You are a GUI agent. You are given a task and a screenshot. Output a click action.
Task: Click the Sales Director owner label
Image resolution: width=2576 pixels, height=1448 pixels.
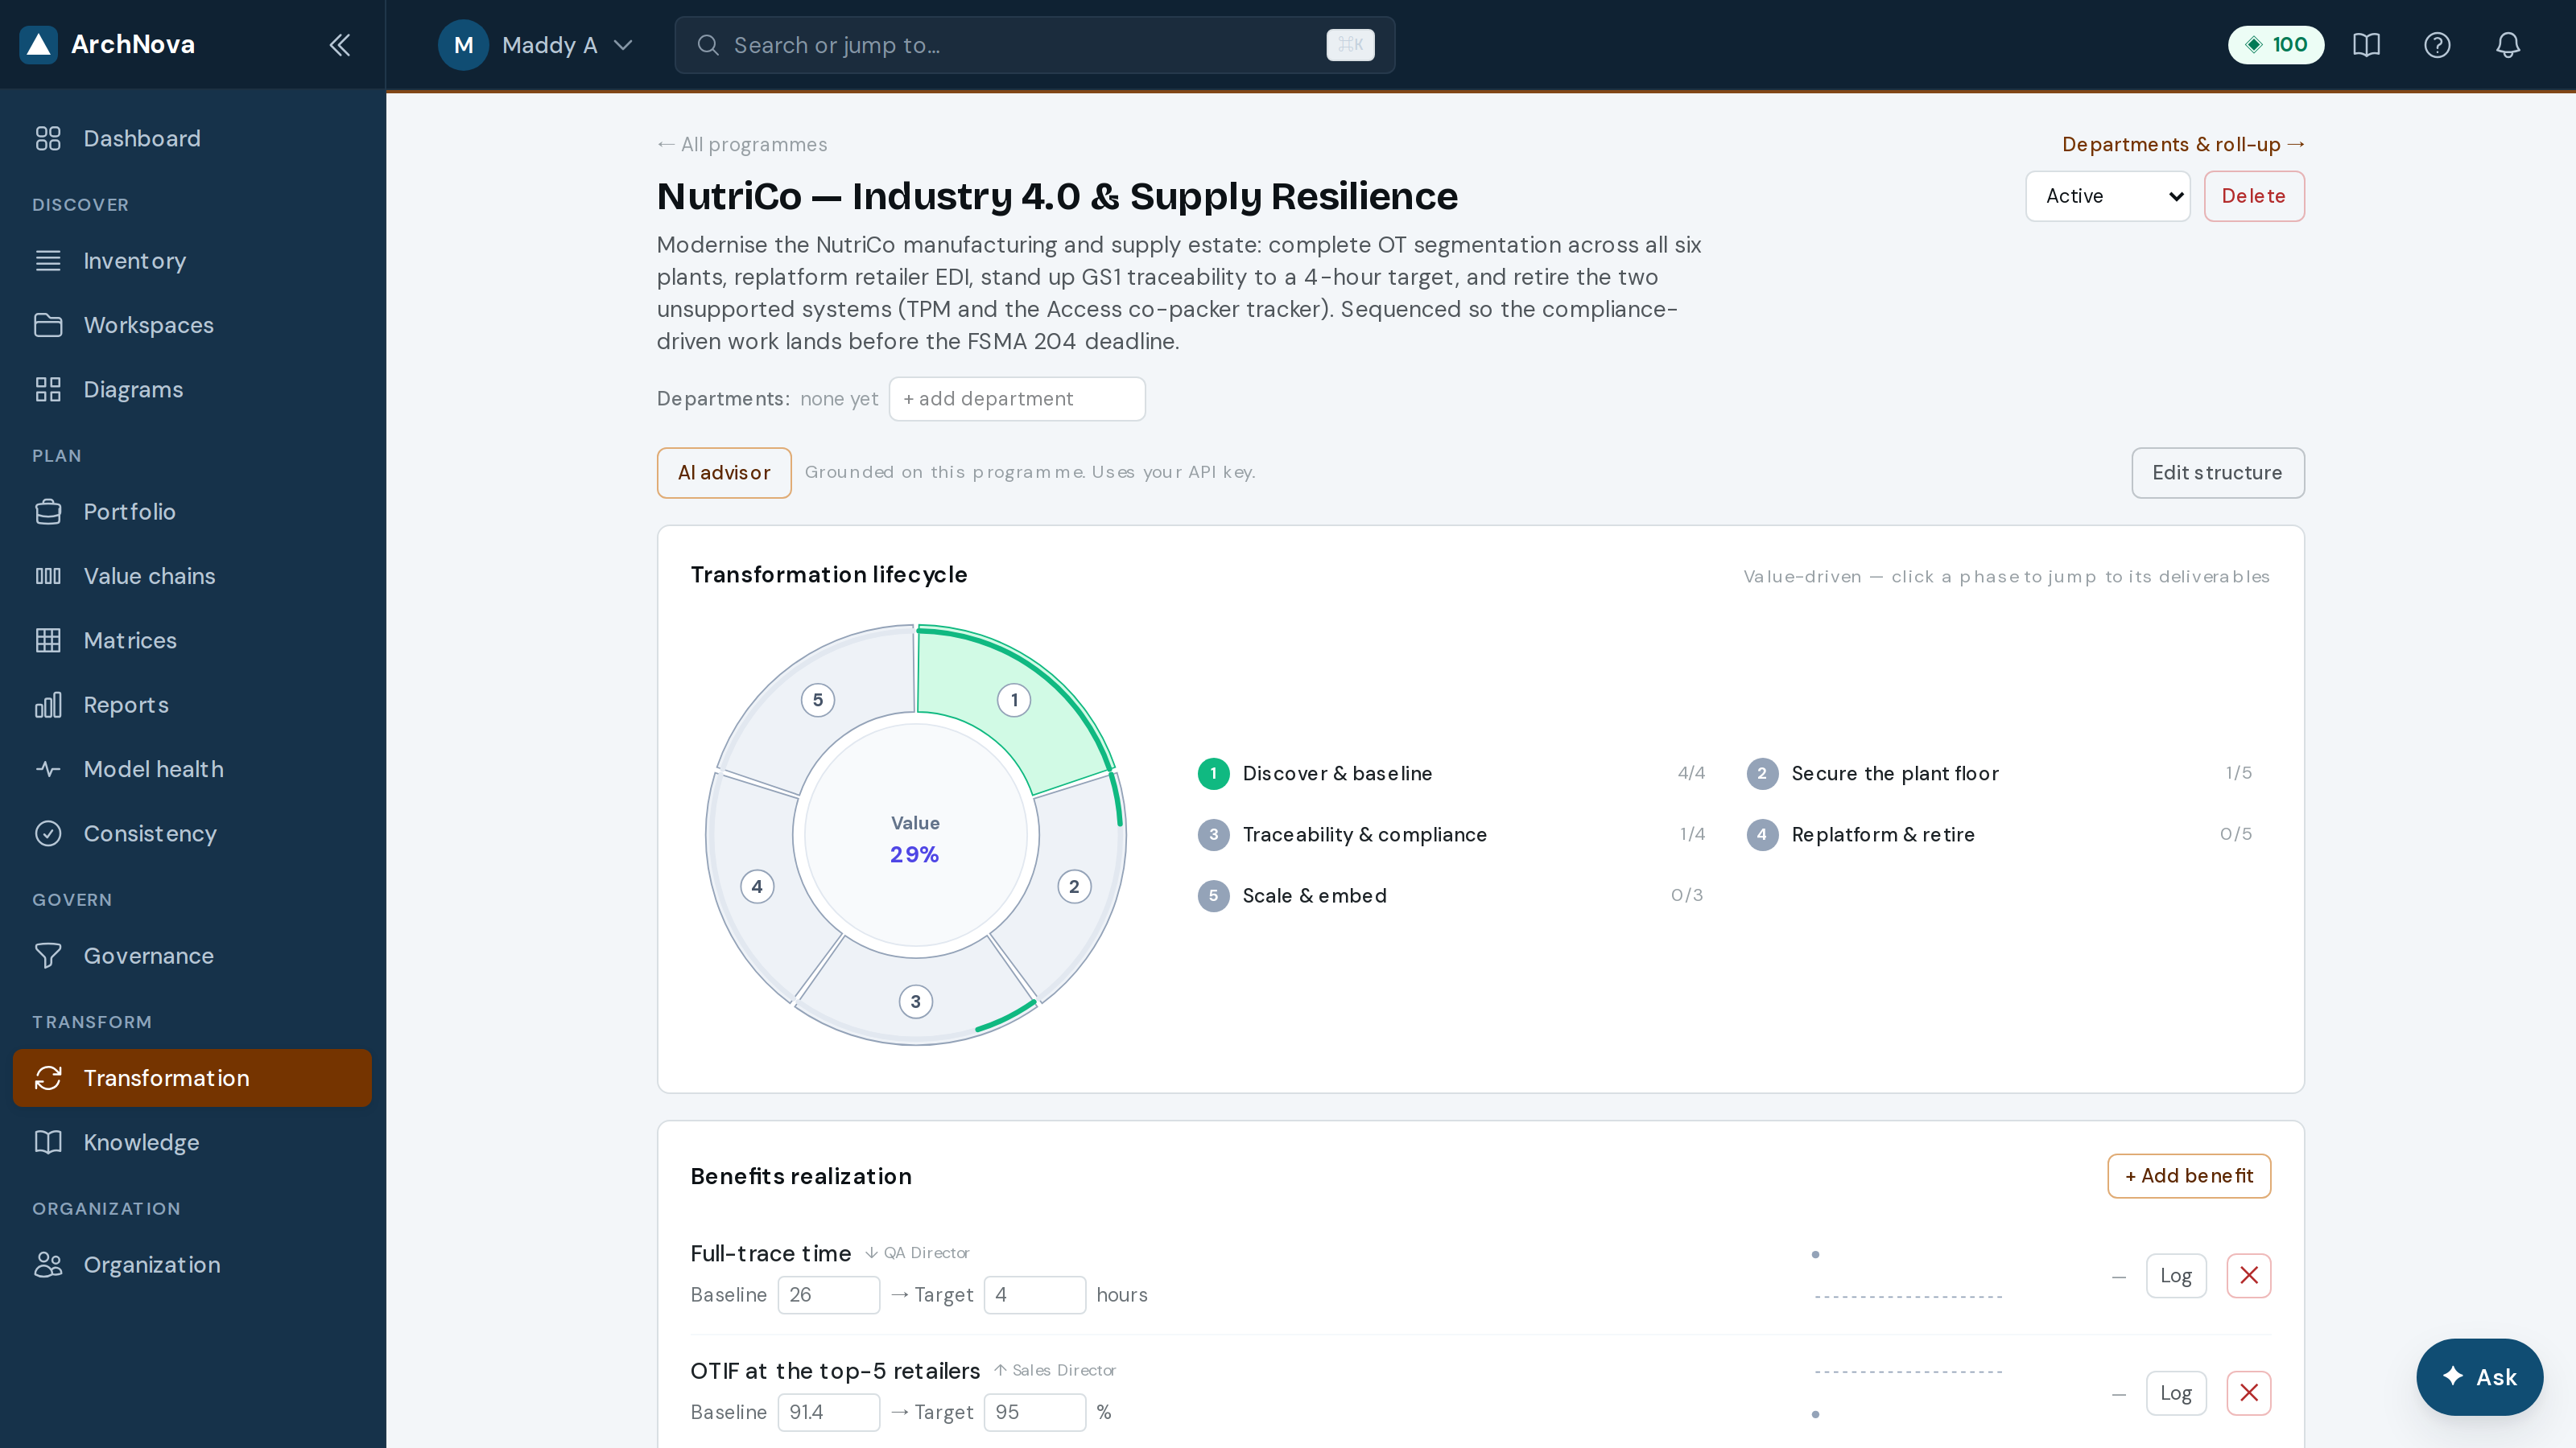pos(1063,1370)
